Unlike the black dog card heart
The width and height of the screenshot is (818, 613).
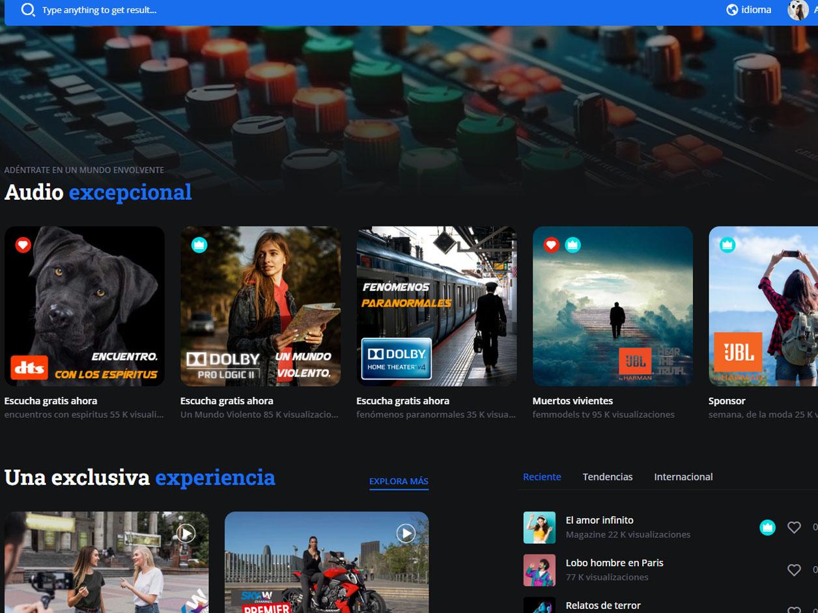[x=23, y=245]
